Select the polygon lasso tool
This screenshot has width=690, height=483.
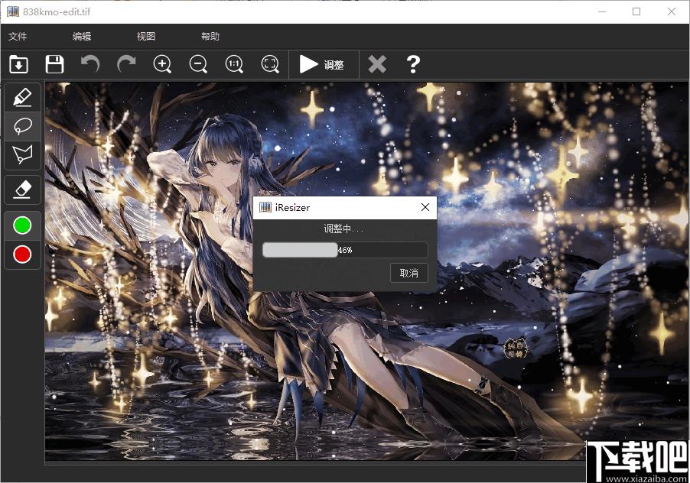tap(22, 154)
